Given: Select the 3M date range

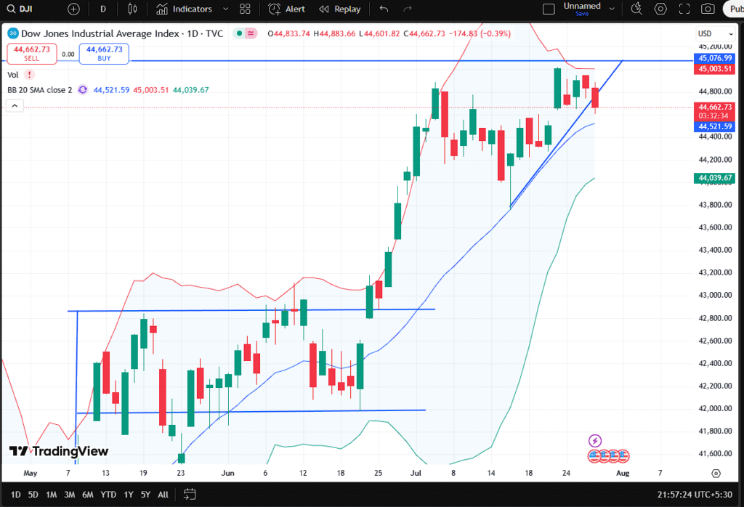Looking at the screenshot, I should tap(69, 495).
